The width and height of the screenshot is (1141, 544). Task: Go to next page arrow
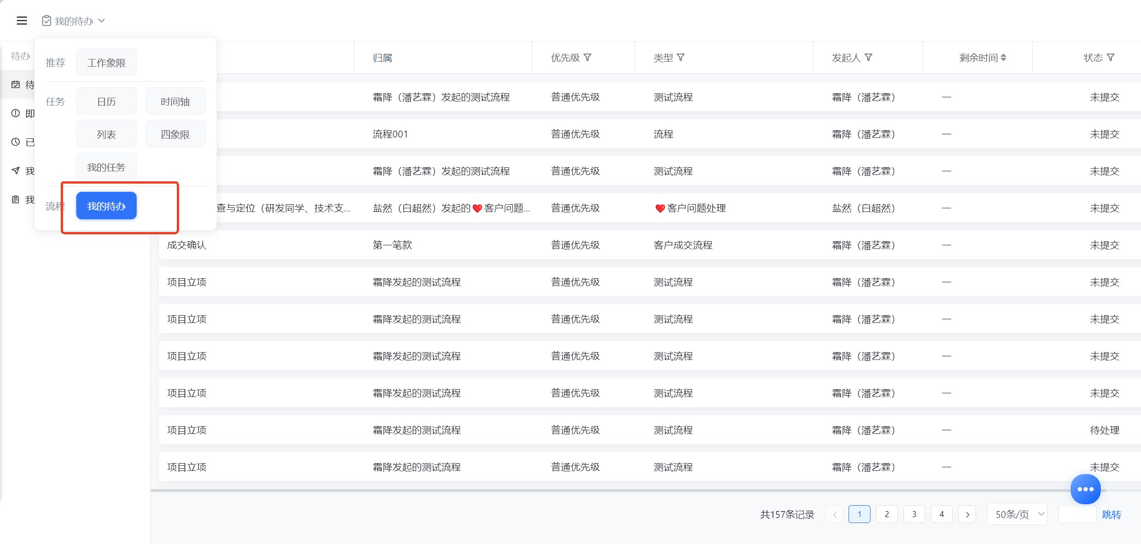click(967, 514)
